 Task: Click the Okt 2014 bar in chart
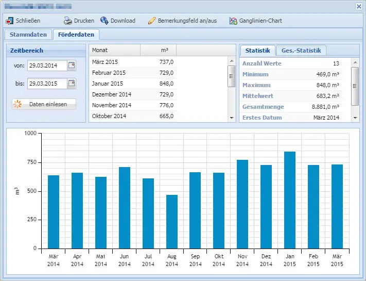pos(219,211)
